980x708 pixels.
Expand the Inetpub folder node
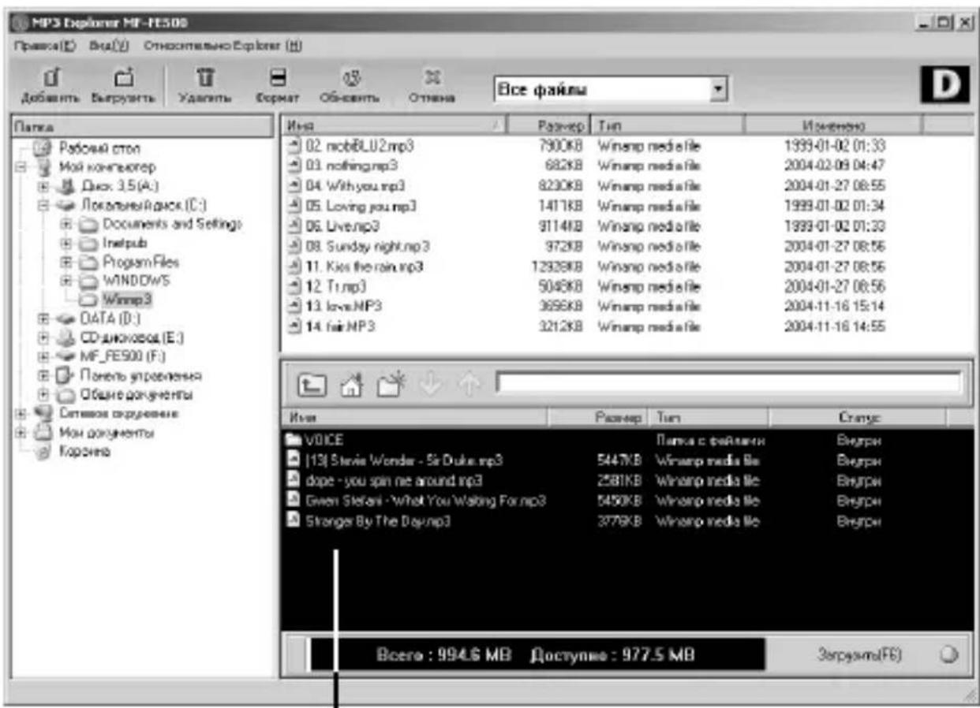[x=68, y=244]
